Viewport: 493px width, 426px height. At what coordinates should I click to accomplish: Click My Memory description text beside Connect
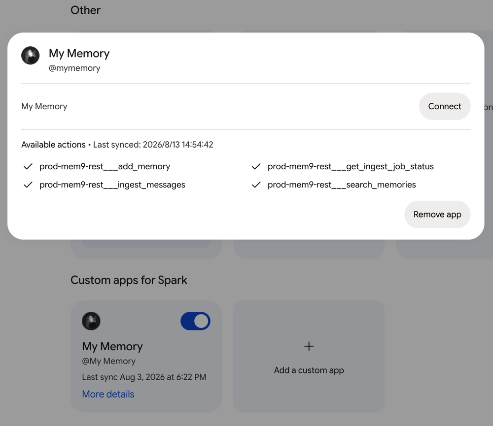click(44, 106)
